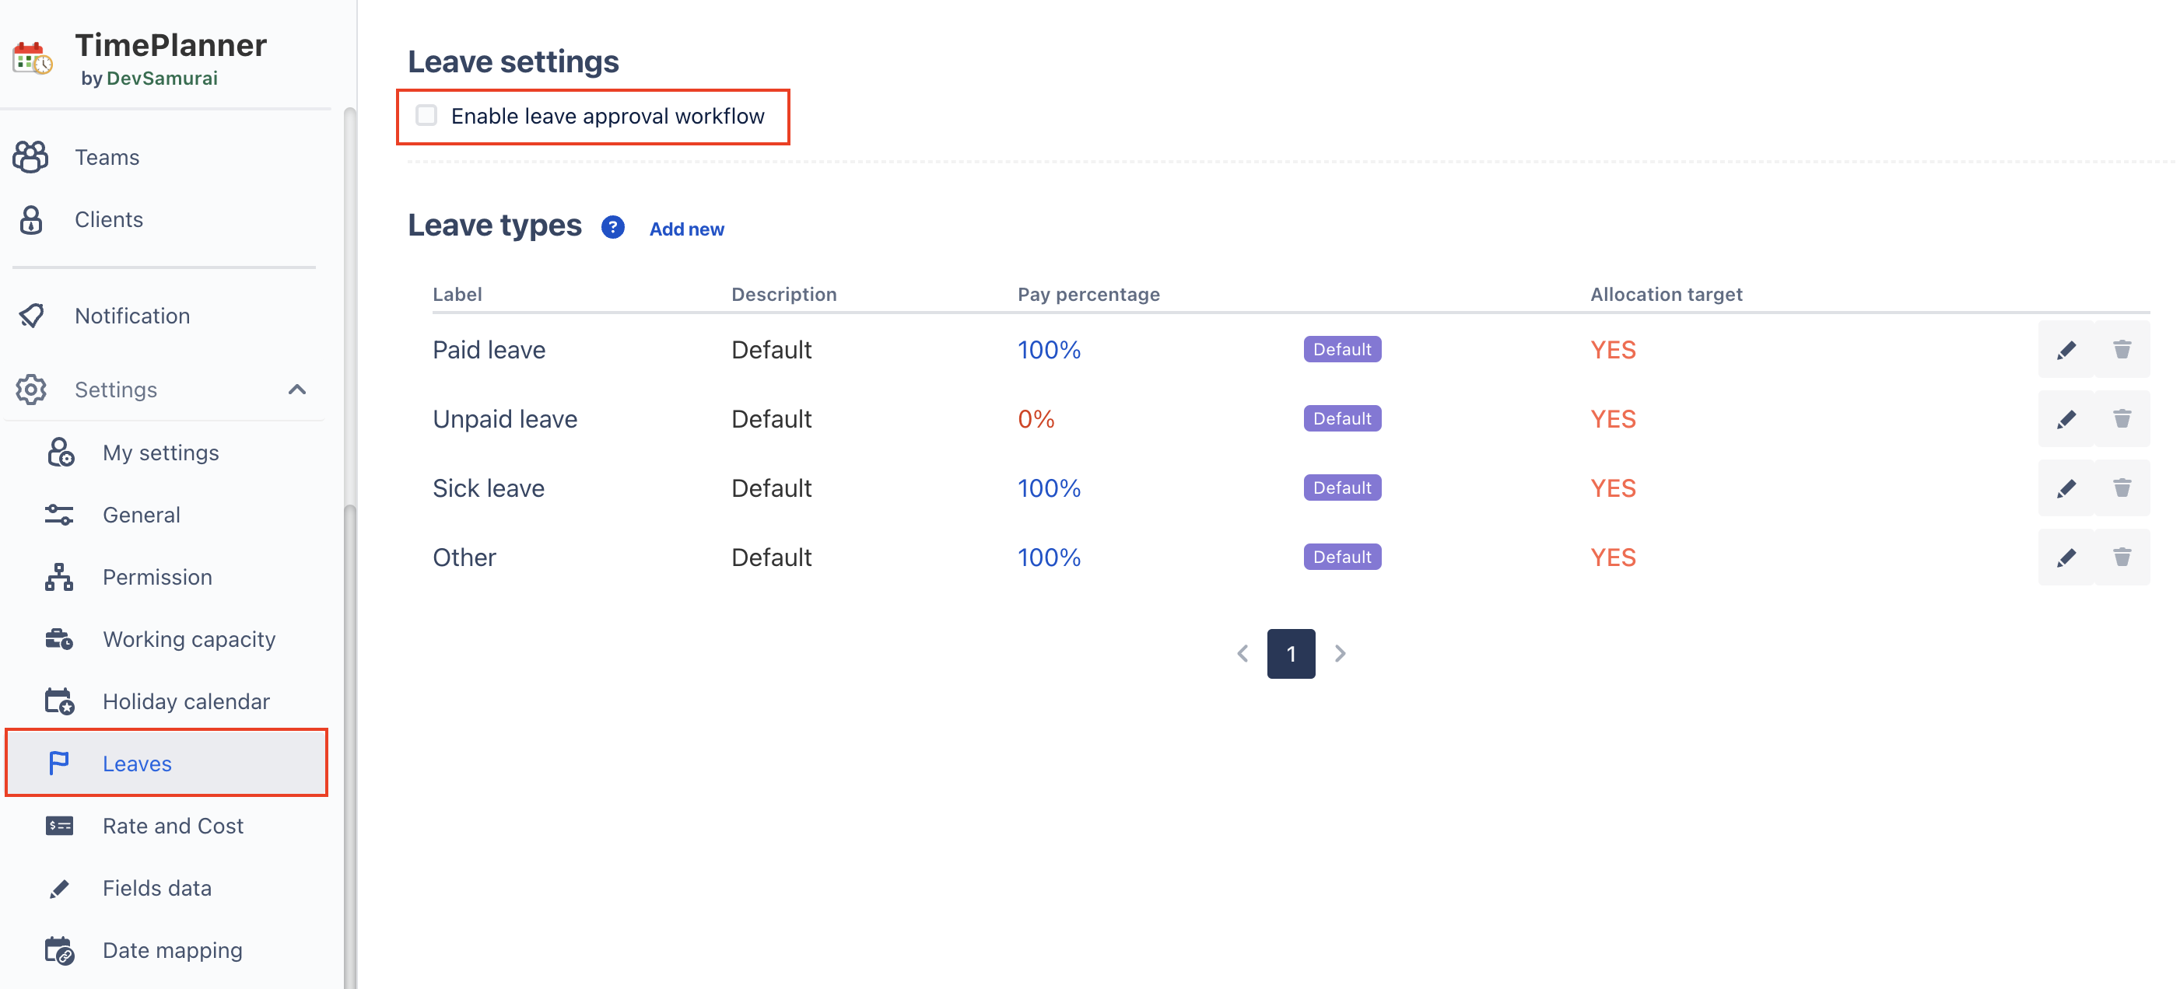This screenshot has width=2180, height=989.
Task: Click the Default badge on Paid leave row
Action: (x=1341, y=349)
